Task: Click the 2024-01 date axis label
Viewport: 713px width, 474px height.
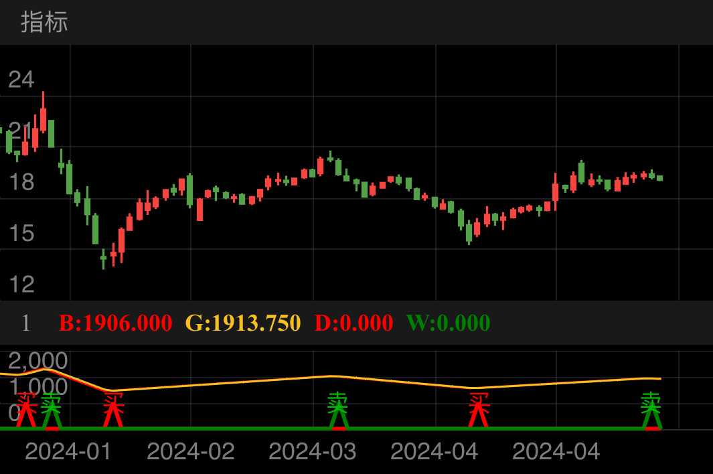Action: pyautogui.click(x=68, y=451)
